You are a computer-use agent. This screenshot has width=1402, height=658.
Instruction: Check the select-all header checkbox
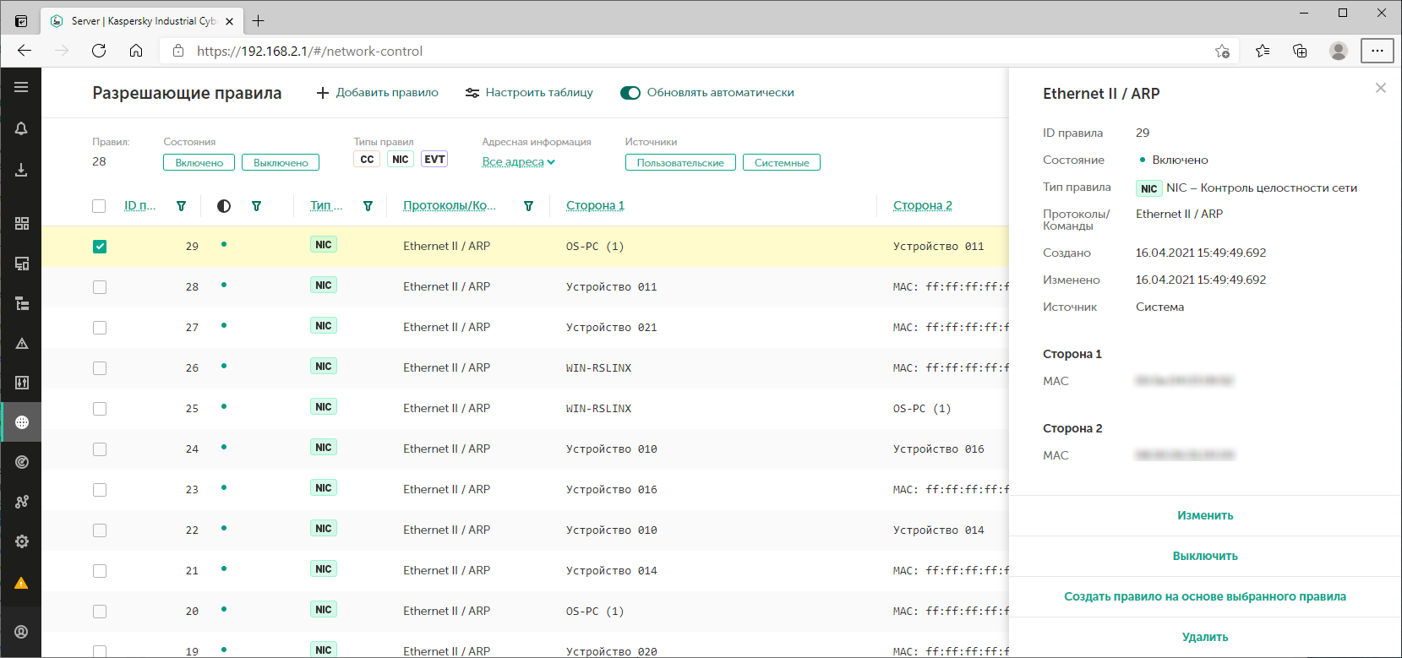tap(99, 206)
